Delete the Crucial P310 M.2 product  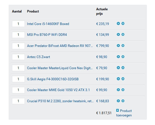coord(123,101)
